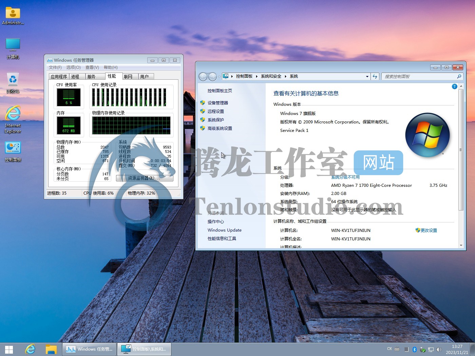Click the CPU 使用率 gauge showing 6 %
Viewport: 475px width, 356px height.
coord(69,97)
